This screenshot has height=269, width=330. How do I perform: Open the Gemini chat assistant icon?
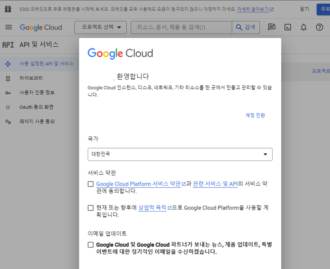pyautogui.click(x=272, y=27)
